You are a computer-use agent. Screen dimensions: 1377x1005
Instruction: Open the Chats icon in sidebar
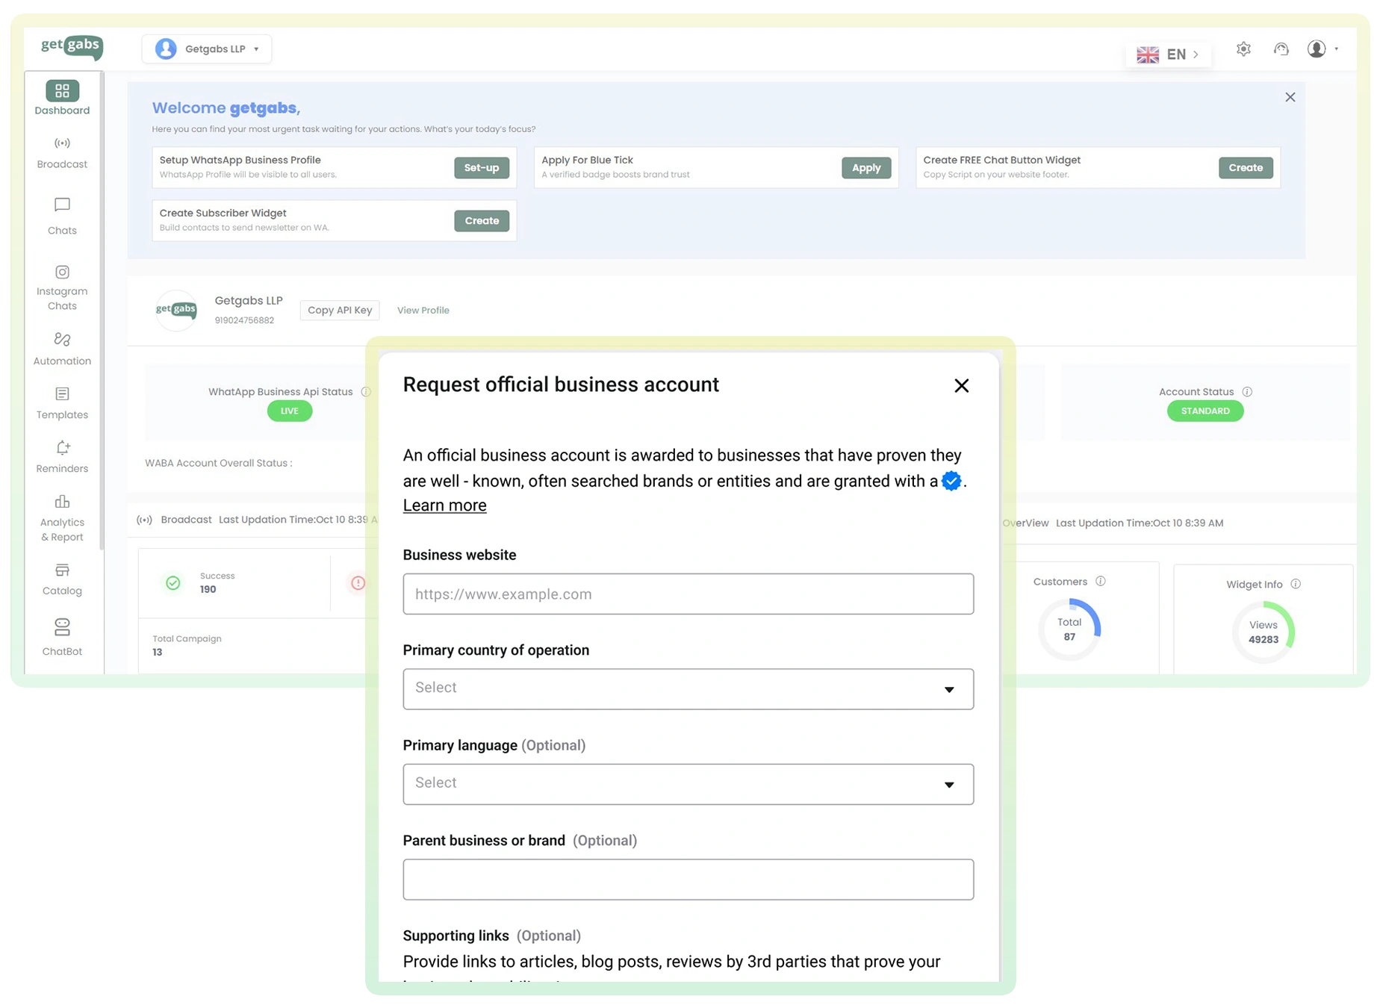coord(62,205)
